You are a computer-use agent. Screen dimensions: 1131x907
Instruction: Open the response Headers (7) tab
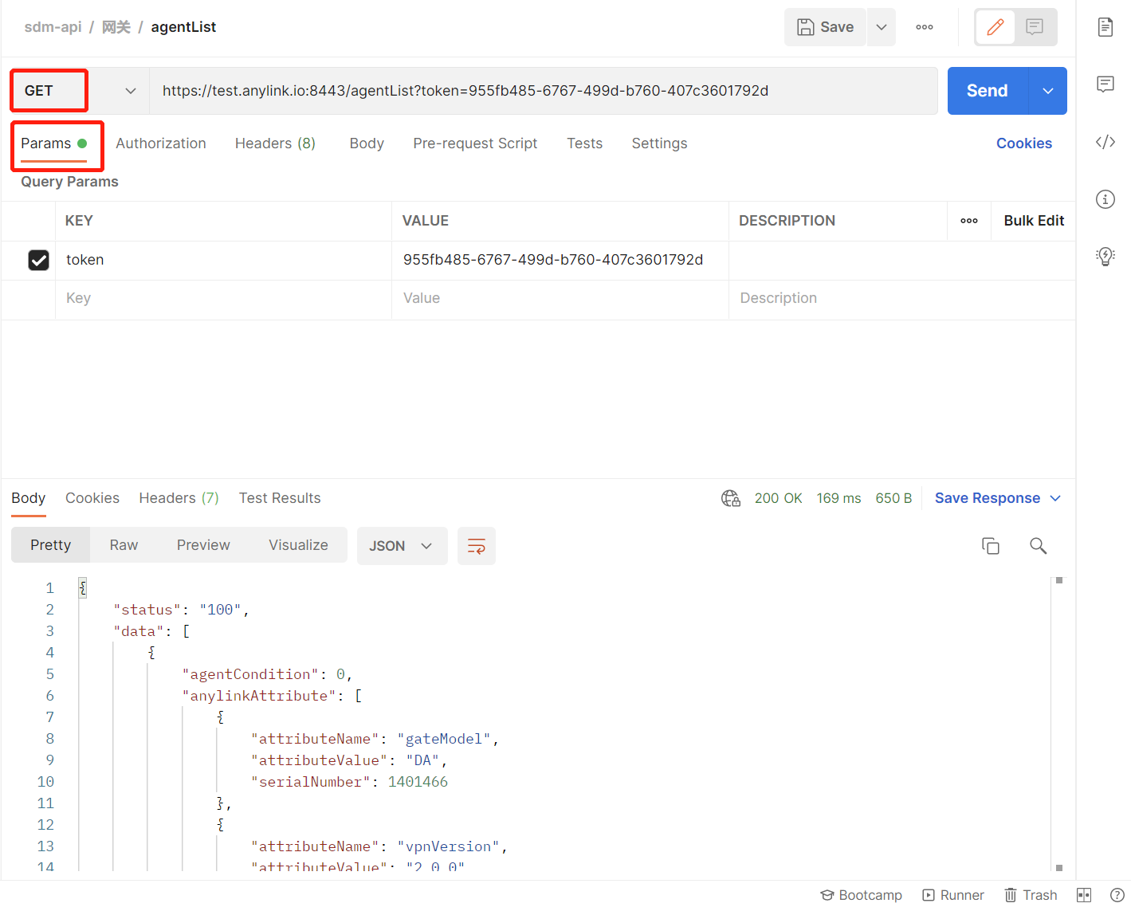click(179, 498)
